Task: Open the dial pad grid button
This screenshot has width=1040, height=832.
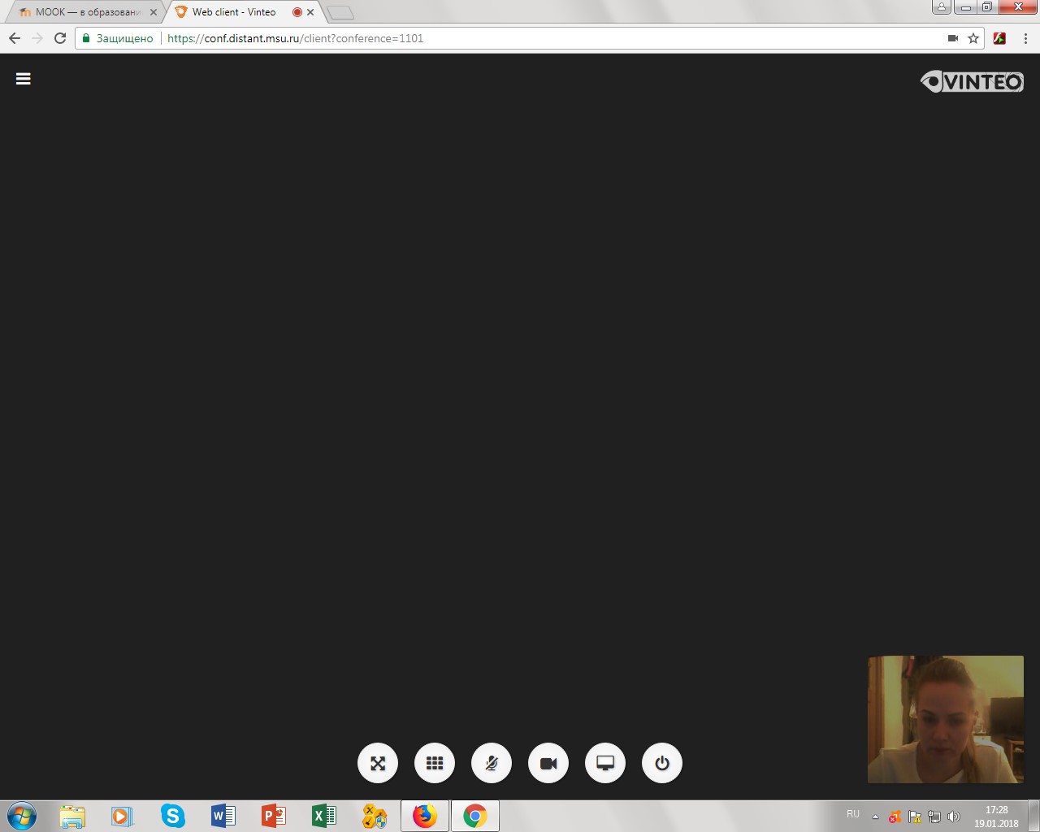Action: (435, 763)
